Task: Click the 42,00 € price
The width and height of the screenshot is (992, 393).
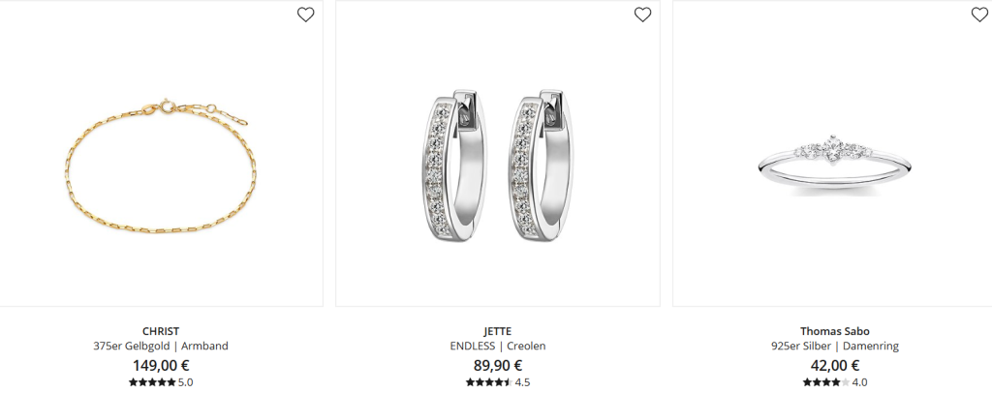Action: click(834, 365)
